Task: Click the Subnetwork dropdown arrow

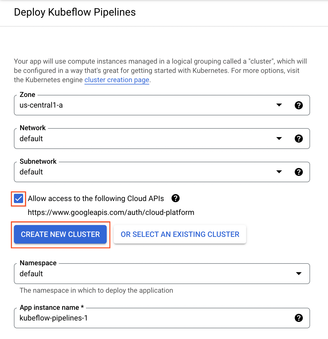Action: (x=279, y=172)
